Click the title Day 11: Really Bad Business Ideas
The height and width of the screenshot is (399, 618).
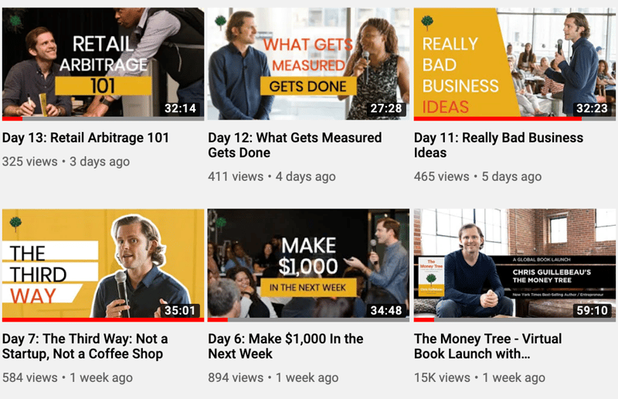coord(498,145)
